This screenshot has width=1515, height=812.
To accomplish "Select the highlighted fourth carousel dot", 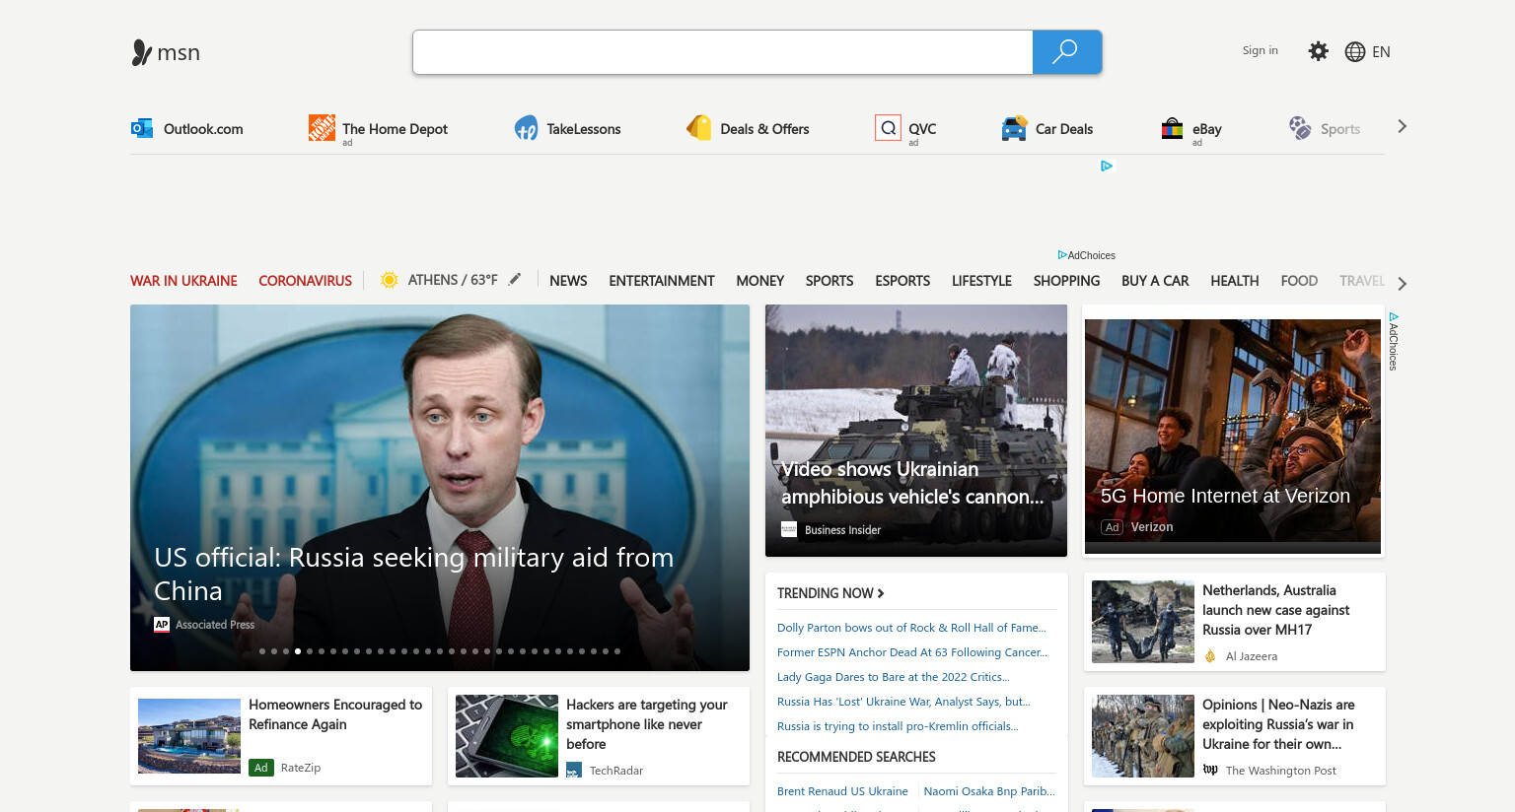I will click(298, 651).
